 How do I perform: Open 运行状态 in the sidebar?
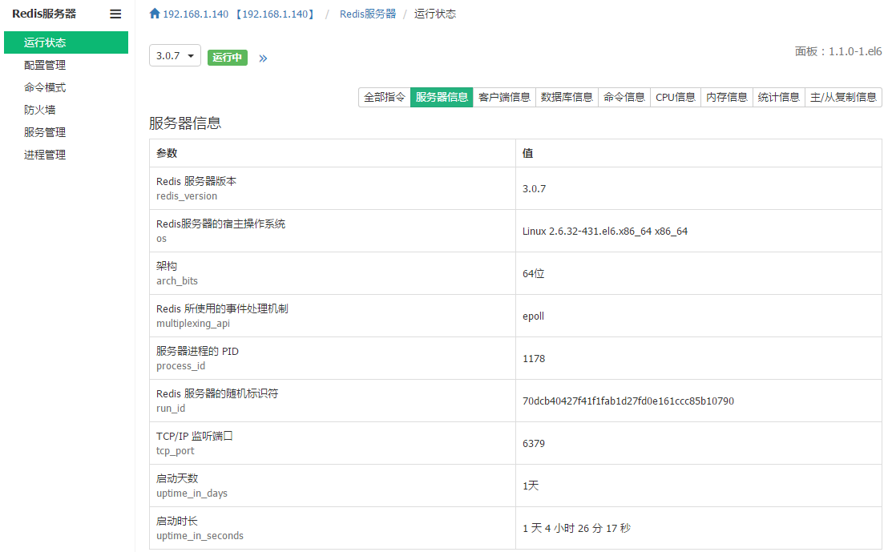[x=66, y=42]
